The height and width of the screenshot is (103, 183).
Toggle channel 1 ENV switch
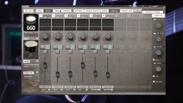point(49,18)
